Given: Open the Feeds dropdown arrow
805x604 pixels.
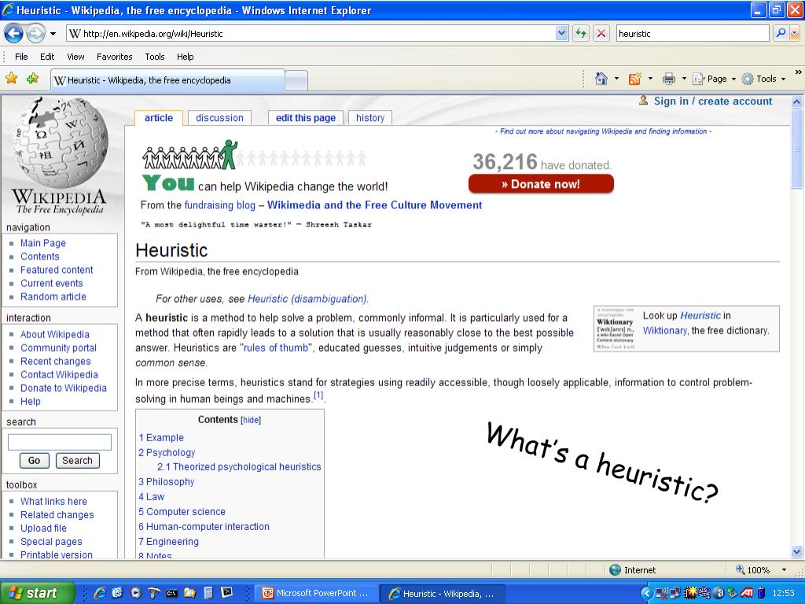Looking at the screenshot, I should point(650,79).
